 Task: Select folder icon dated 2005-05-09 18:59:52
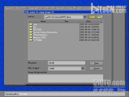click(31, 27)
